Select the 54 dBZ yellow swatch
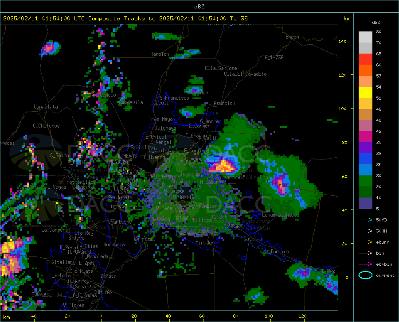 (x=365, y=92)
